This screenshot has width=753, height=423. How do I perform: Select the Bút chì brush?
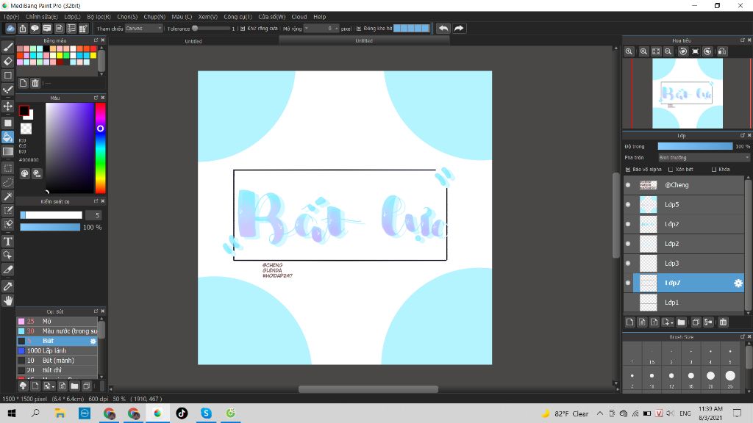coord(57,370)
